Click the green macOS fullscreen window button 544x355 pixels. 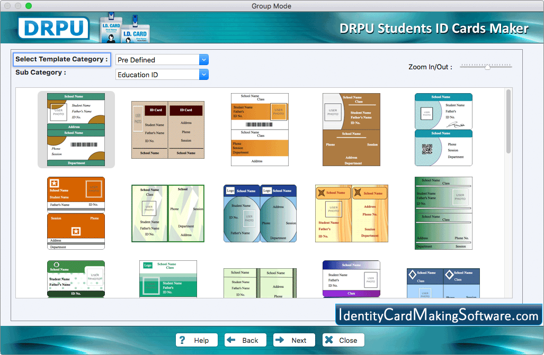[x=29, y=6]
